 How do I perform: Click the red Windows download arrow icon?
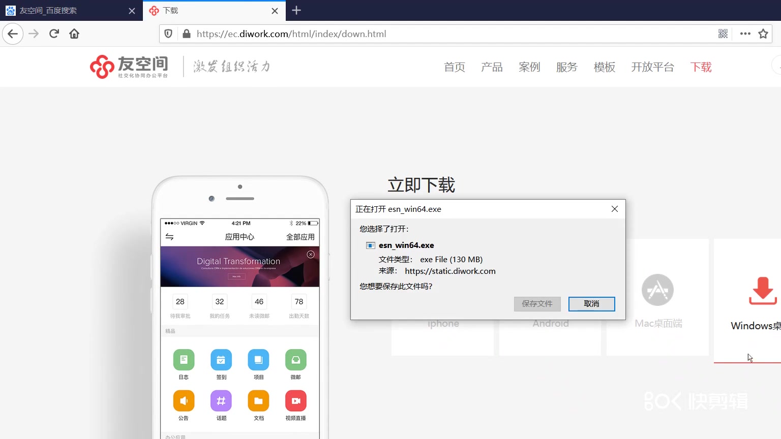[x=762, y=291]
